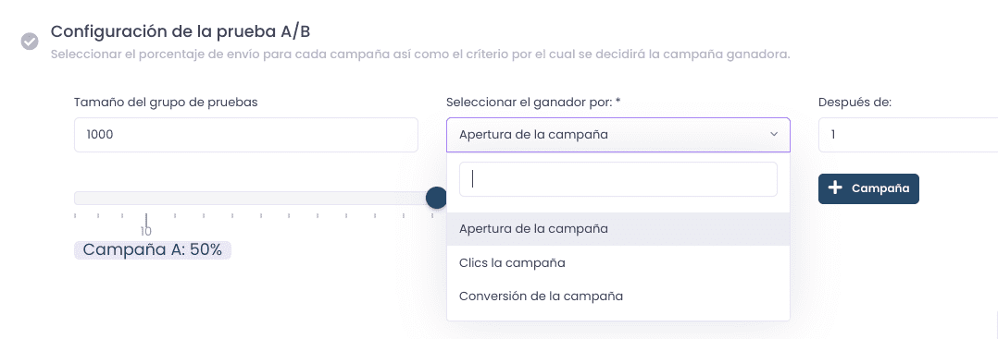Click the 'Configuración de la prueba A/B' heading
The image size is (998, 339).
[x=181, y=31]
